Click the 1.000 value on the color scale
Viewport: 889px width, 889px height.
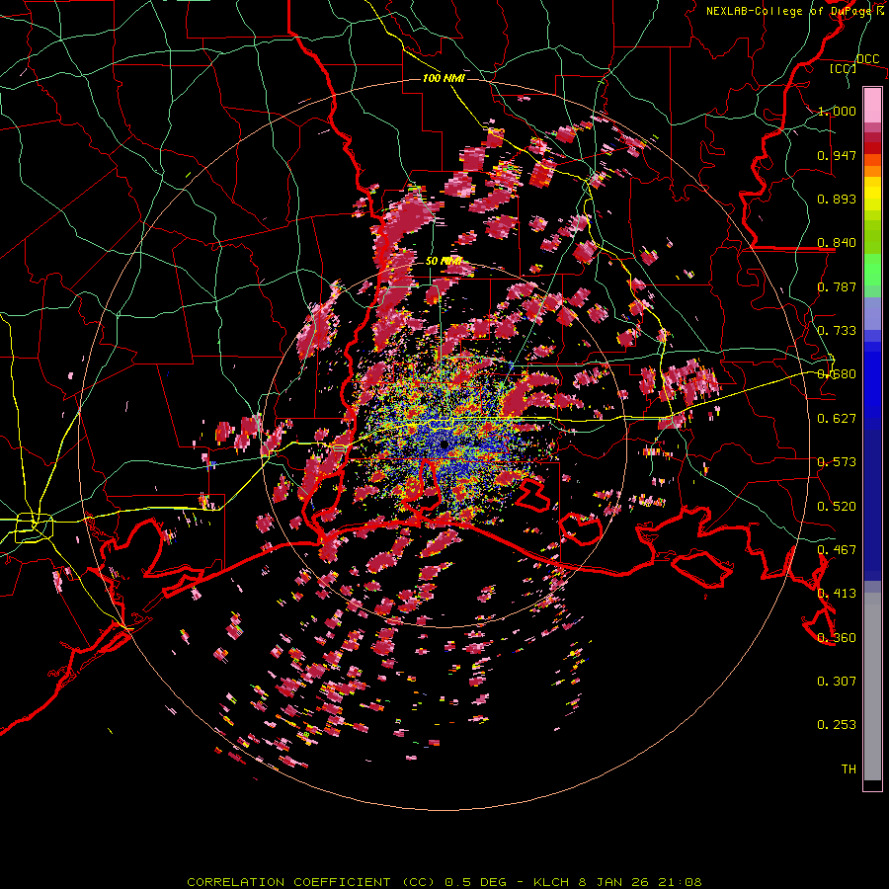837,111
